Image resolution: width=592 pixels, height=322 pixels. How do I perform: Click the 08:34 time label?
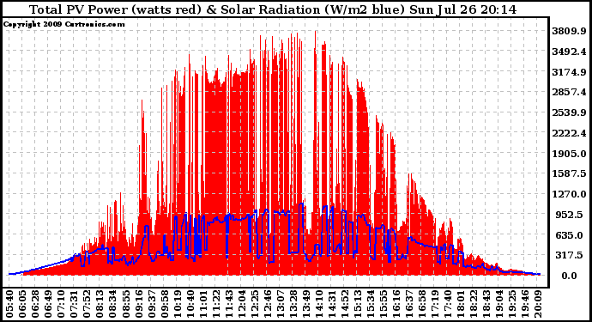point(112,304)
